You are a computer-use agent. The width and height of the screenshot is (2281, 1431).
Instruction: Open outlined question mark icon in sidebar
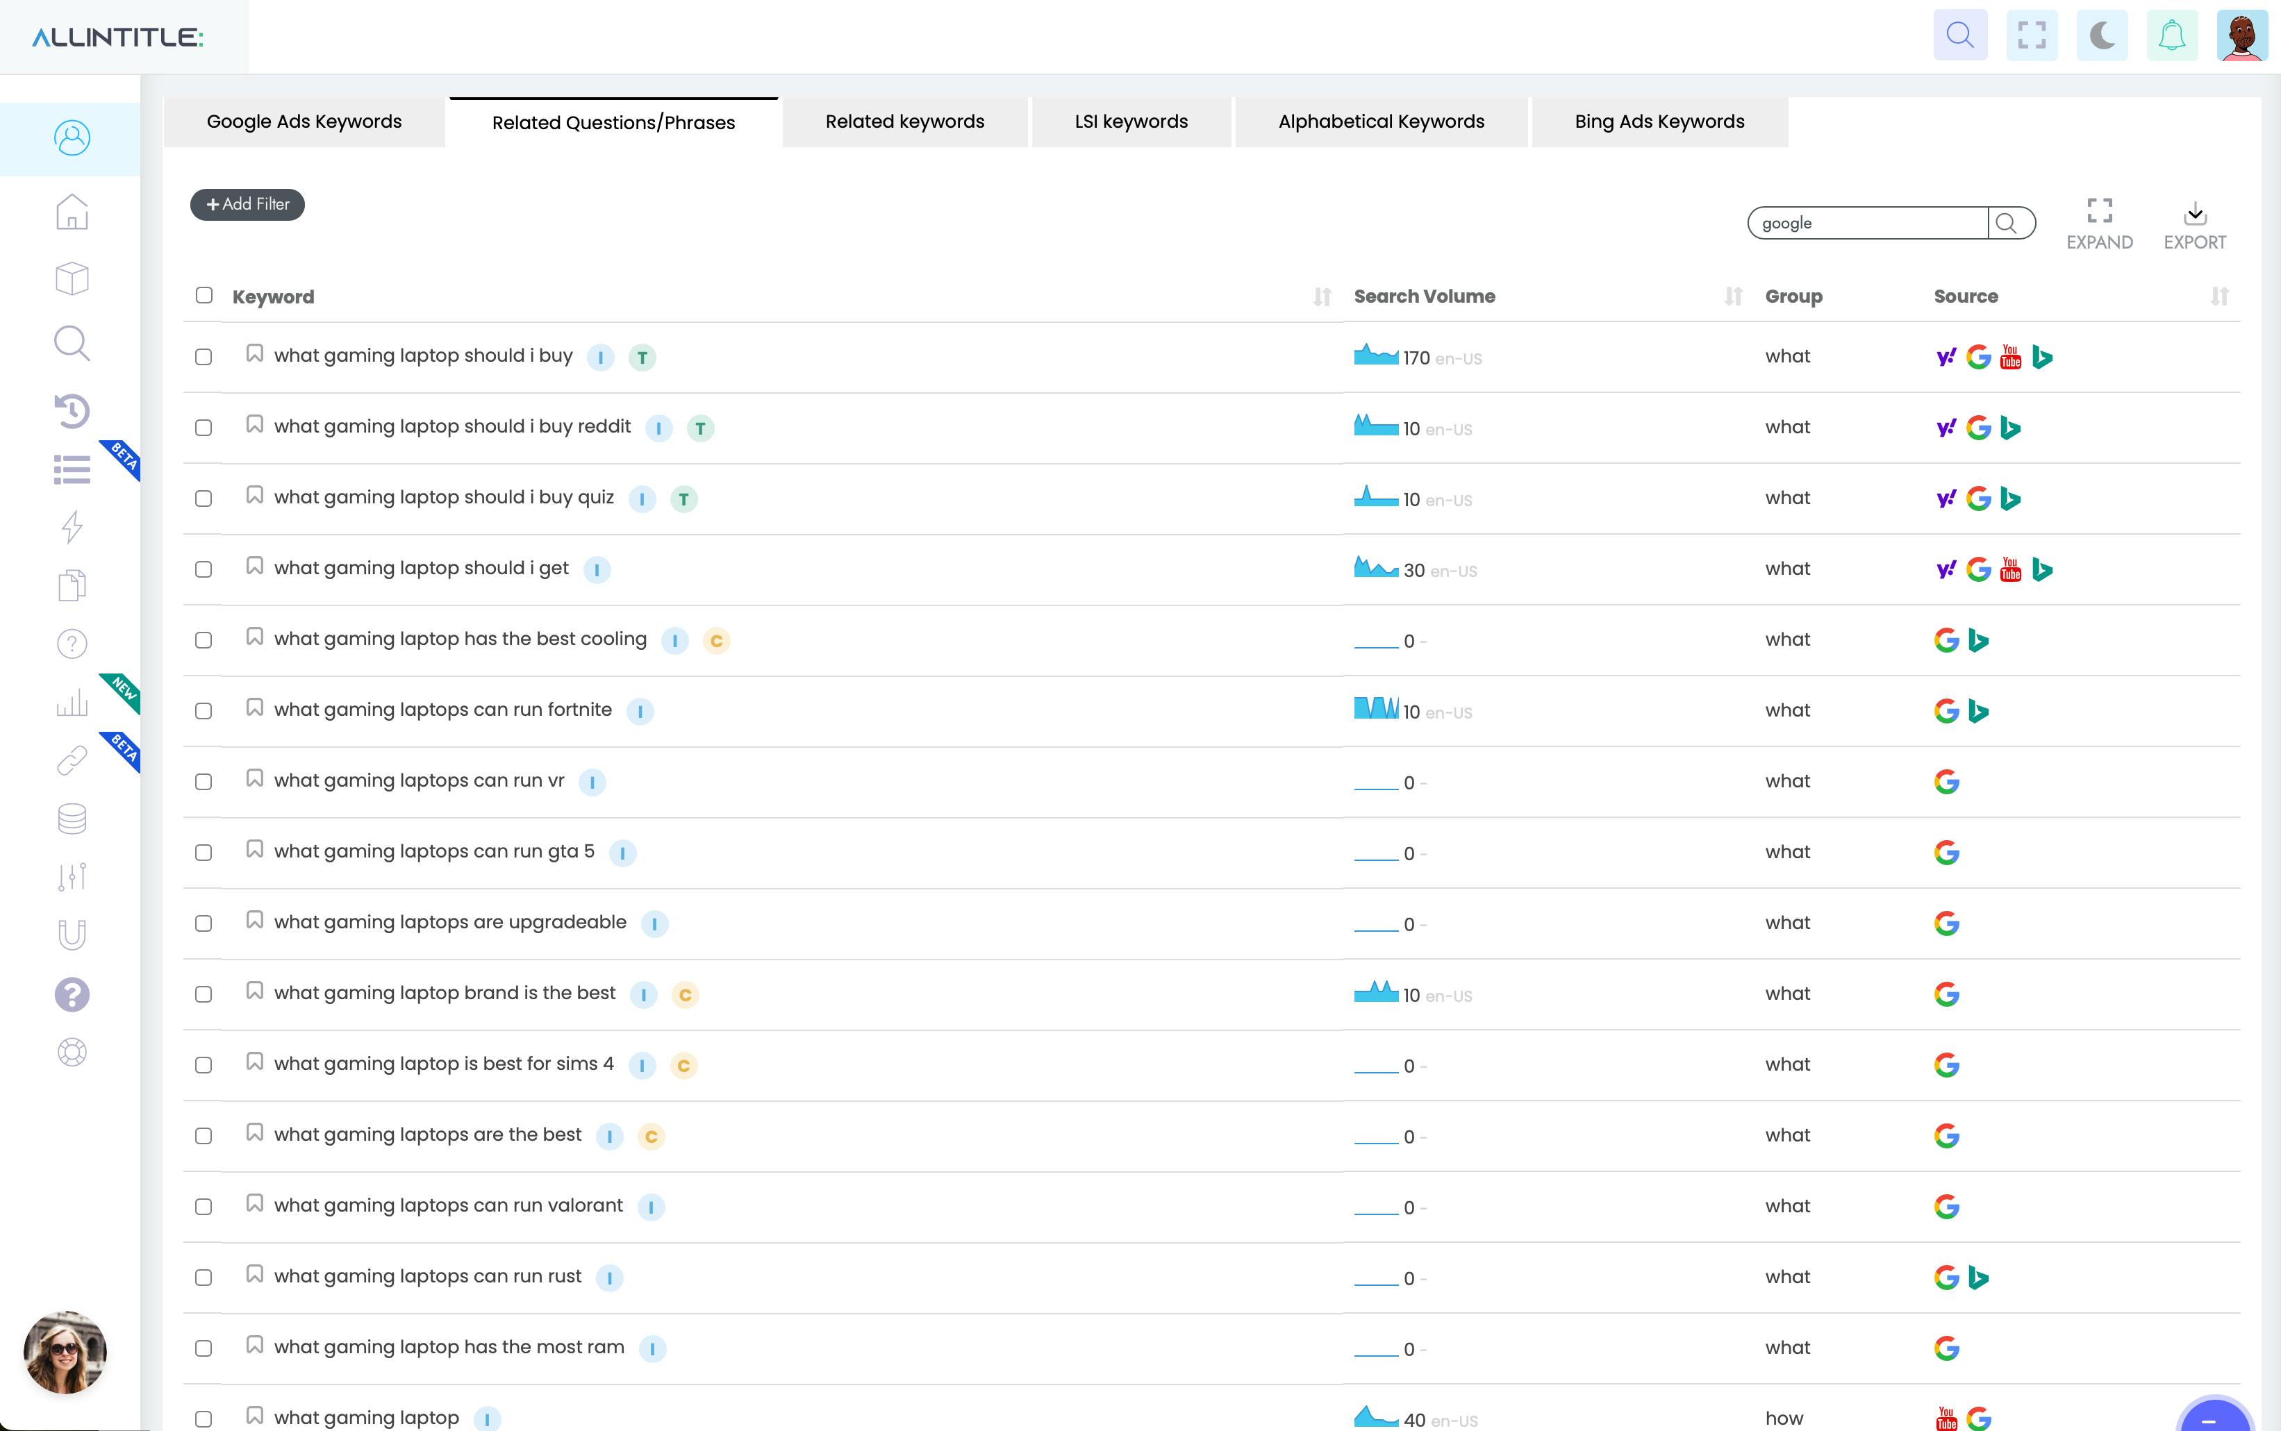[72, 644]
